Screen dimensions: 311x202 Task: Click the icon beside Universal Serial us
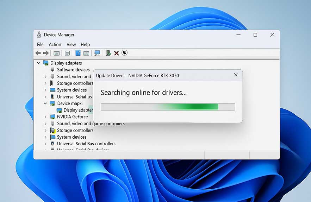52,96
